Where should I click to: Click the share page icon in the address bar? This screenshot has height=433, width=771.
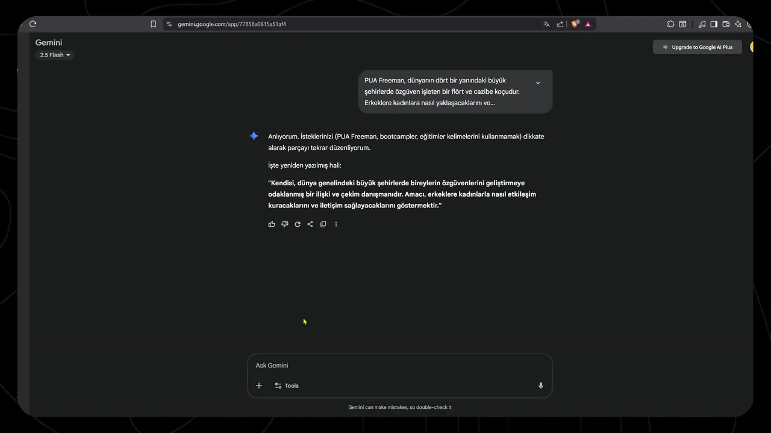pyautogui.click(x=560, y=24)
